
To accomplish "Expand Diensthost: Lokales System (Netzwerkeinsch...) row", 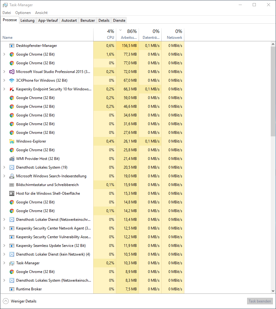I will (4, 280).
